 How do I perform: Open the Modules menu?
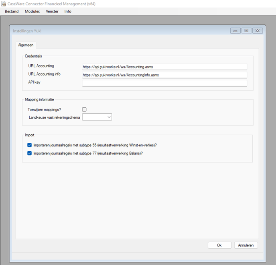(x=32, y=12)
